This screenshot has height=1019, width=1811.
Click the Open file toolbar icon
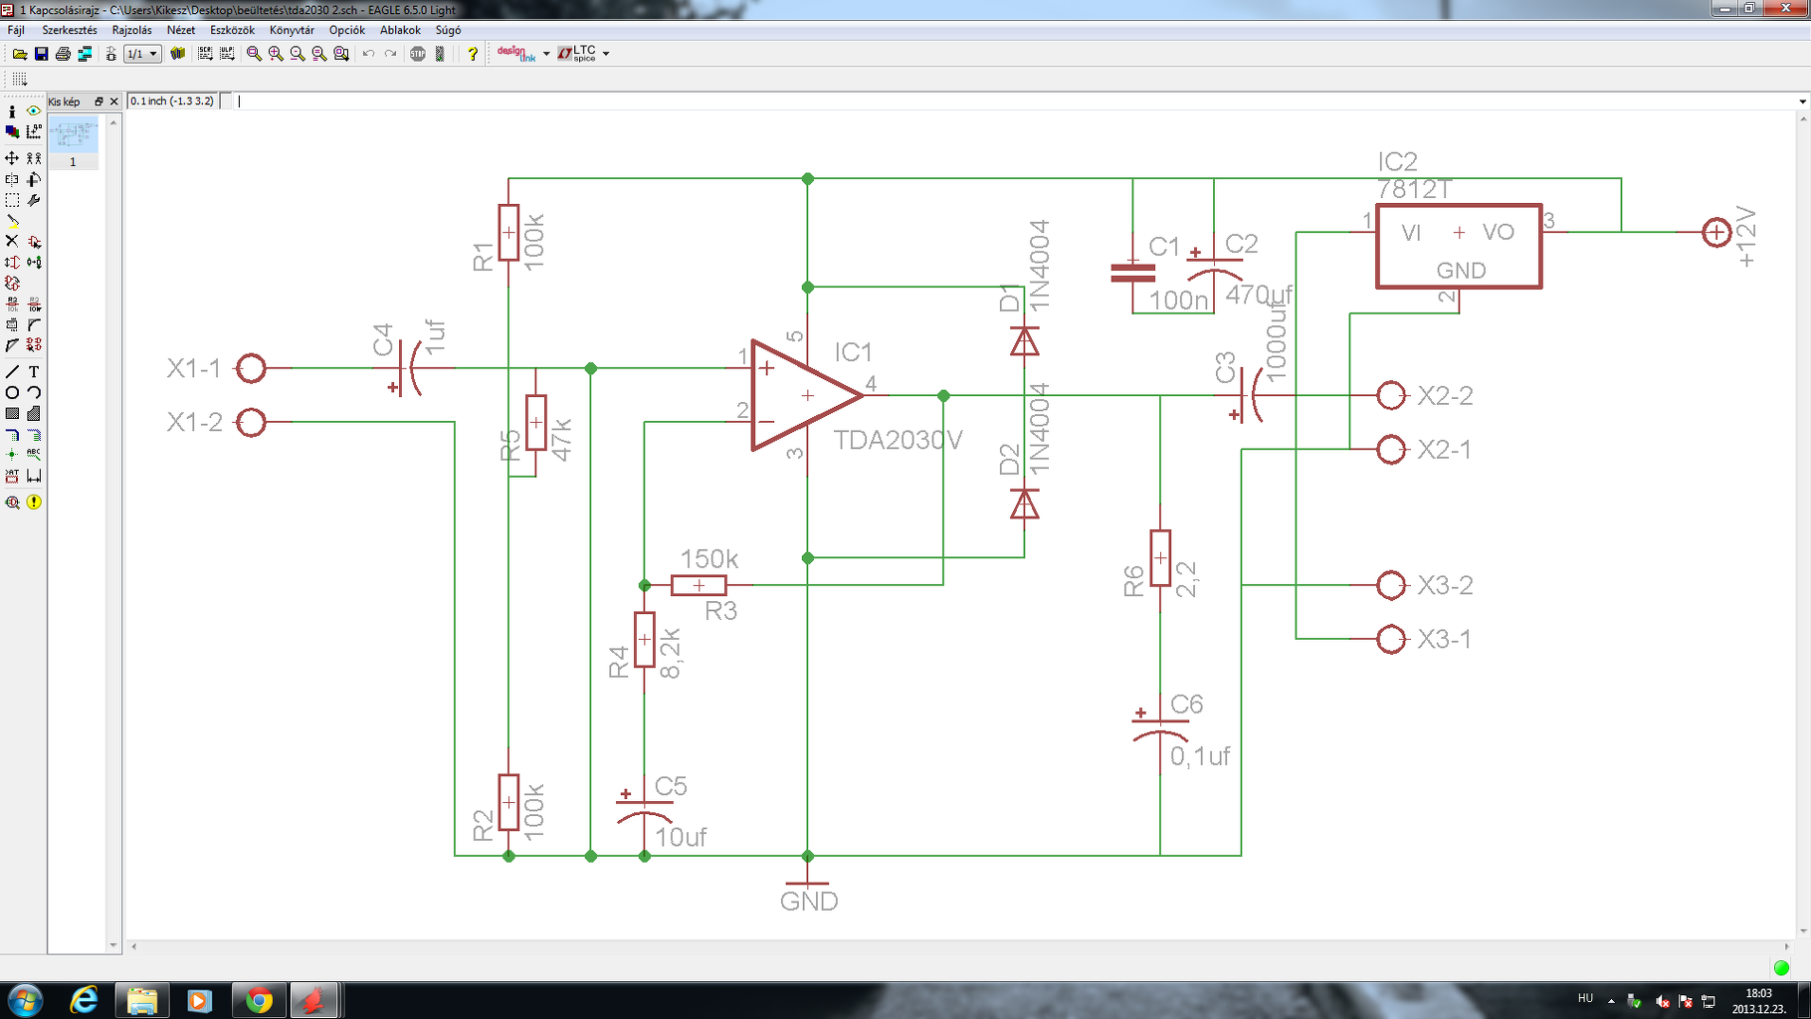pos(19,54)
